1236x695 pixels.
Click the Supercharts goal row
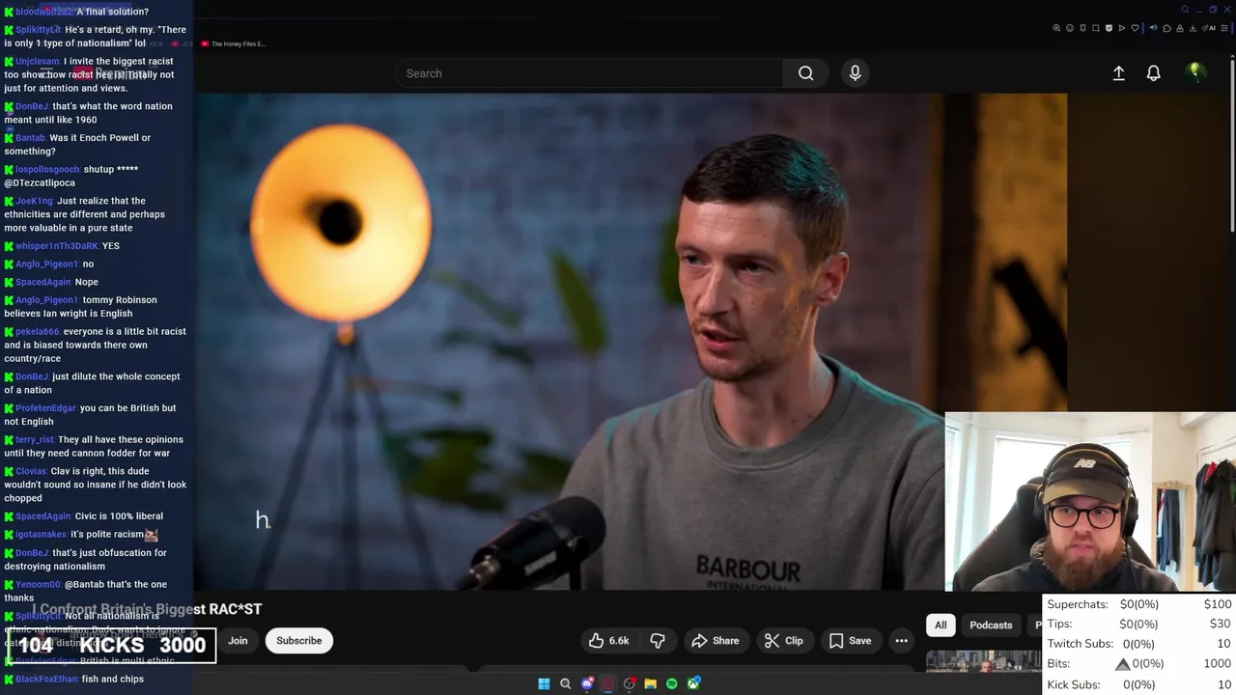point(1139,604)
